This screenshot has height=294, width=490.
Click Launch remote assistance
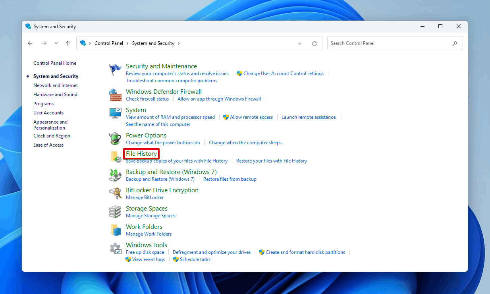[x=309, y=117]
